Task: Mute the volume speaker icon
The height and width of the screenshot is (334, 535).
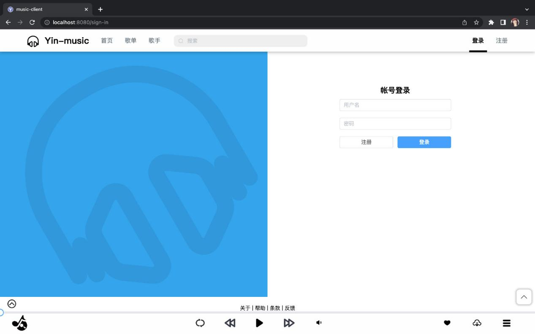Action: (x=319, y=323)
